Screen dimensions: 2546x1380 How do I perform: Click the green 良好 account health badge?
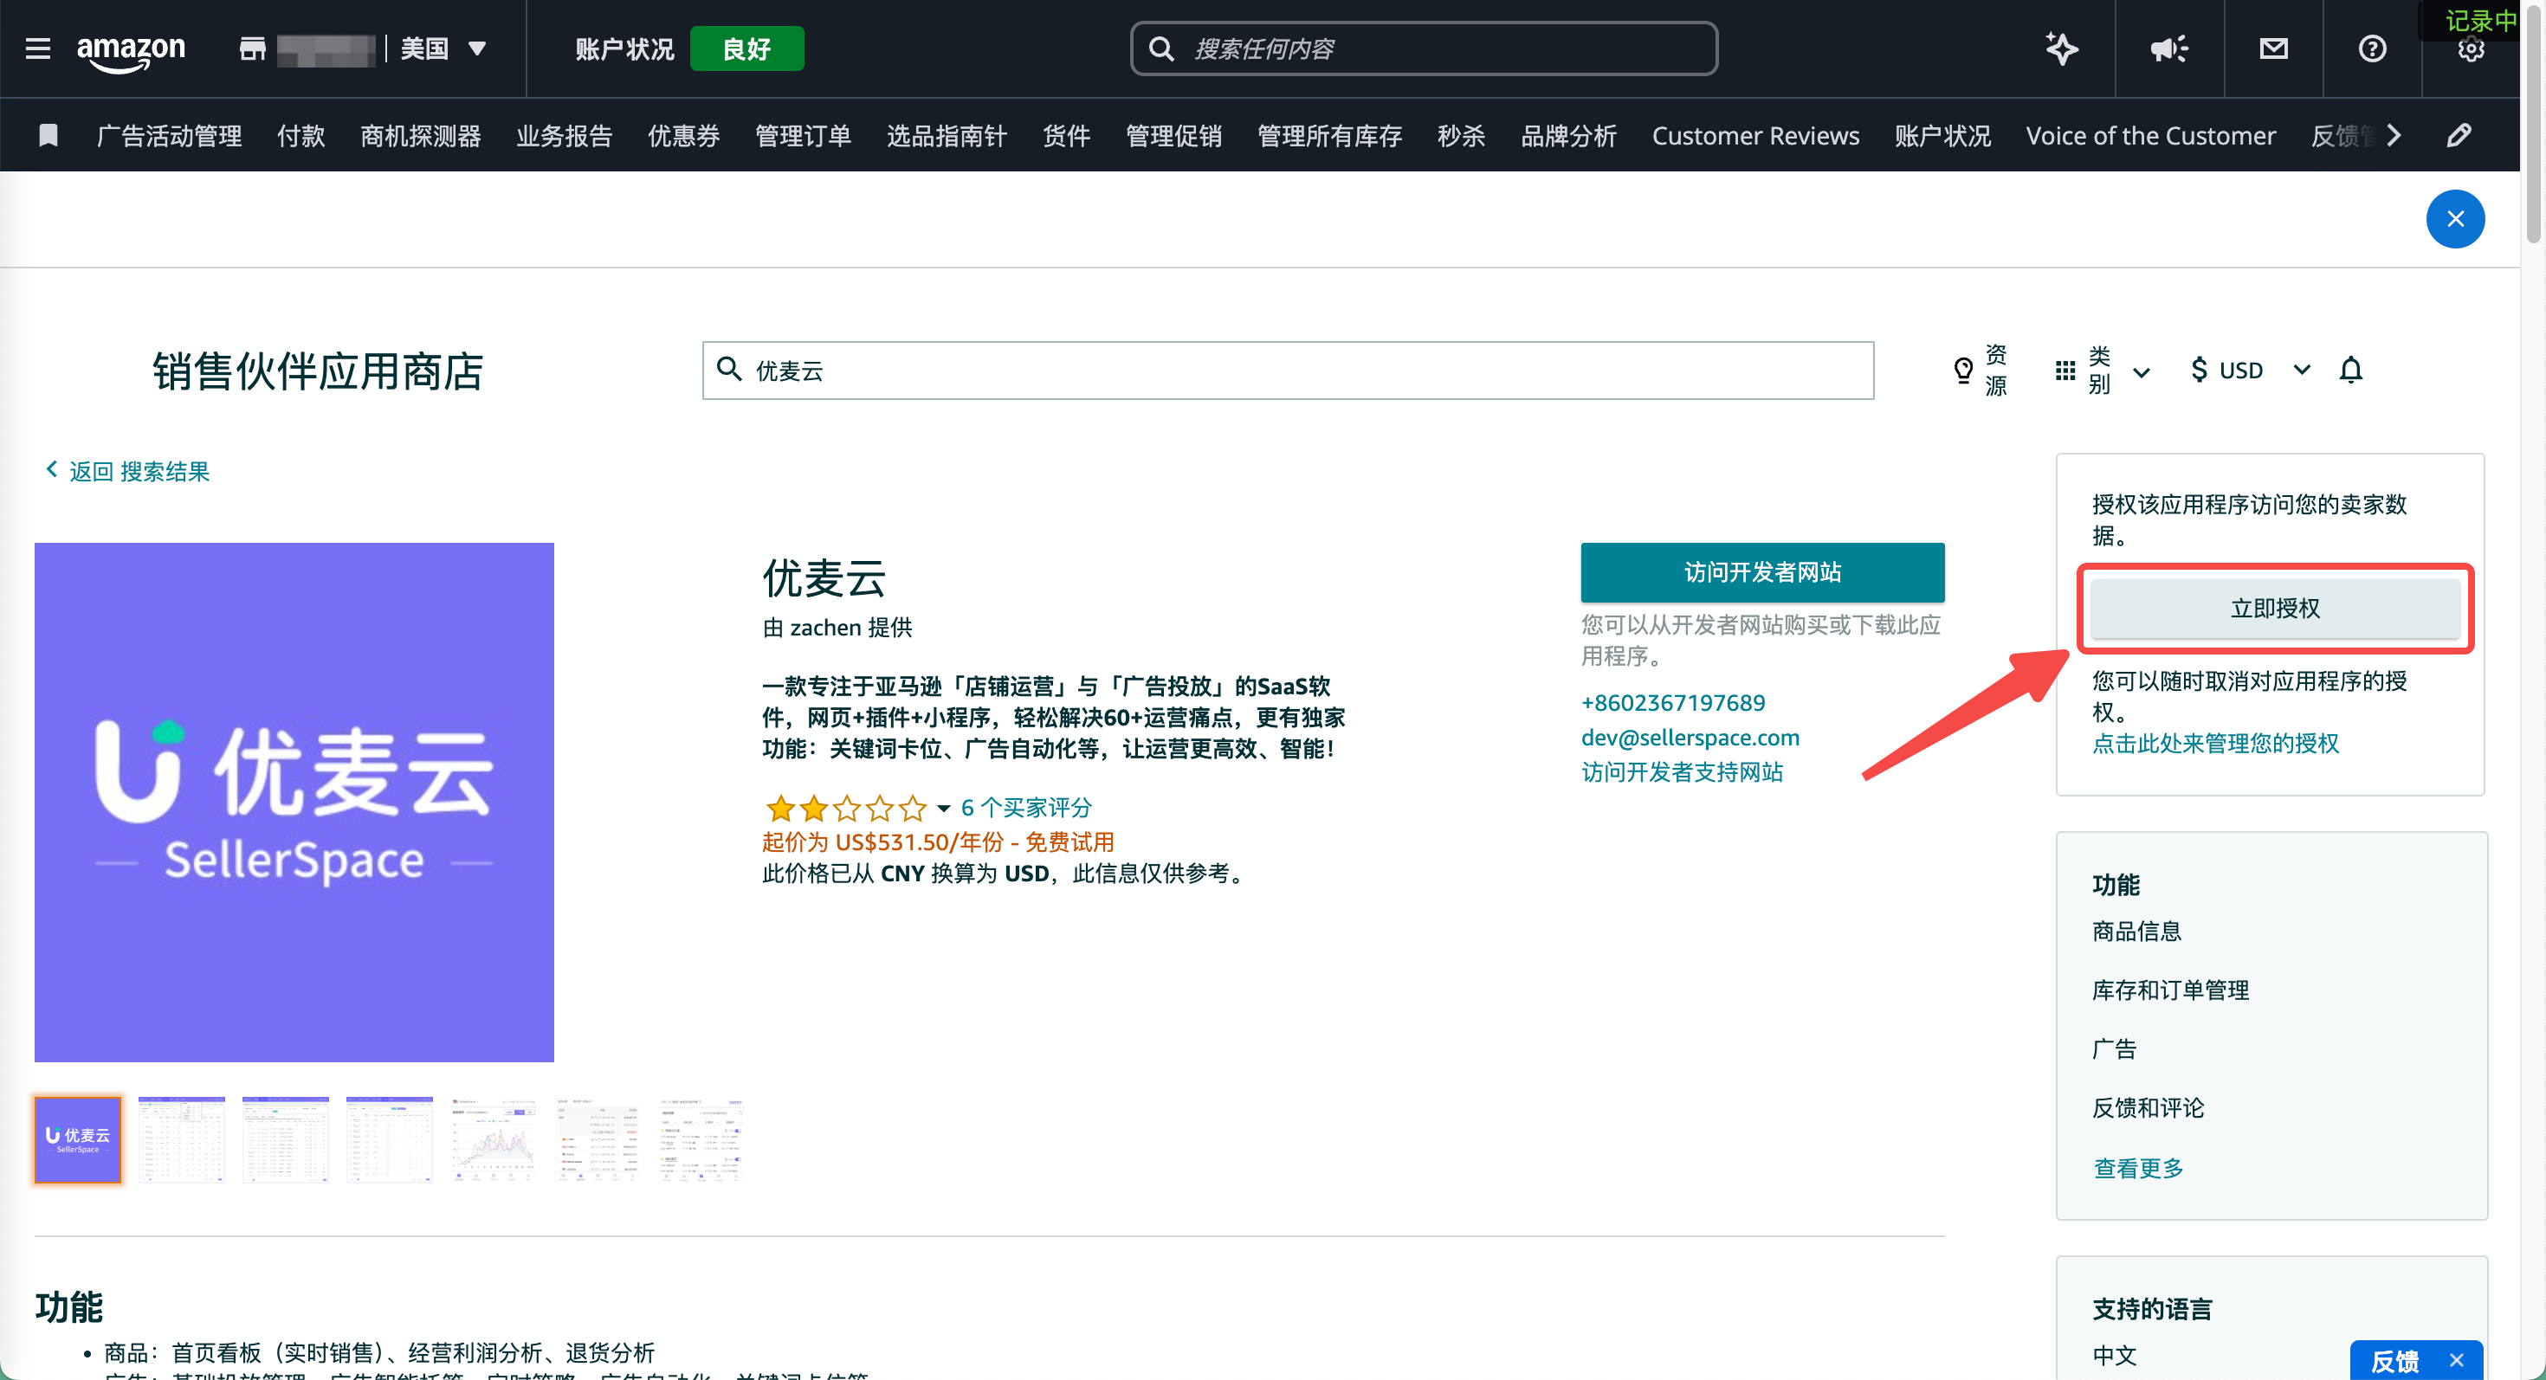(746, 48)
